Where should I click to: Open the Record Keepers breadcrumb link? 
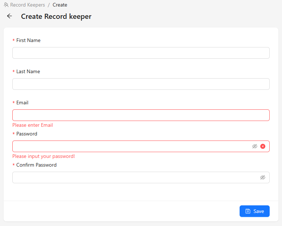[x=28, y=5]
